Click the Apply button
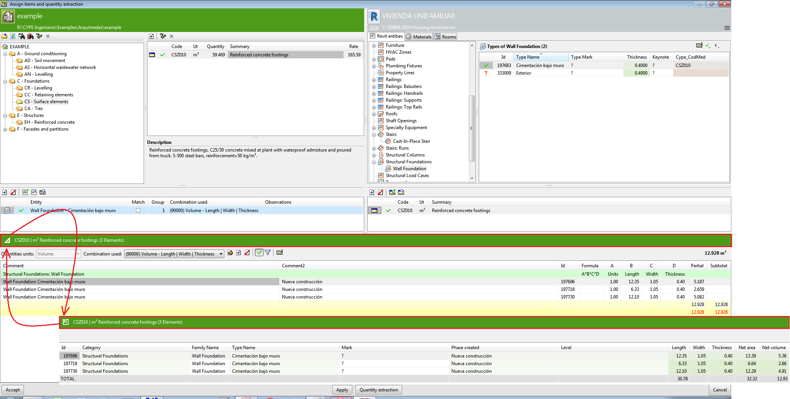 click(x=342, y=390)
